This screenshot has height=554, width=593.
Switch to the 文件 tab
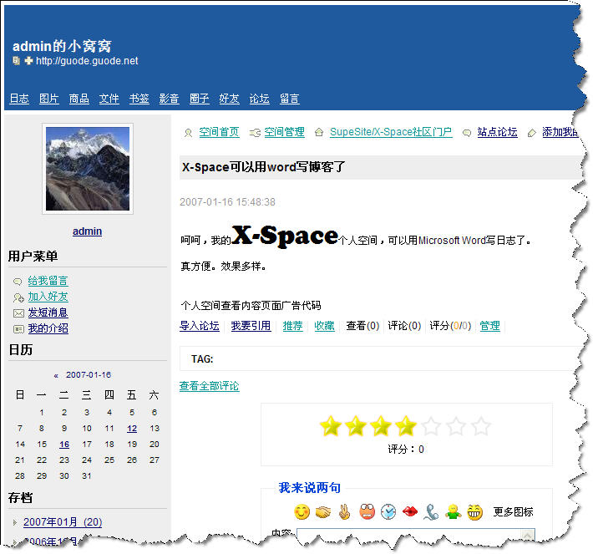(109, 99)
